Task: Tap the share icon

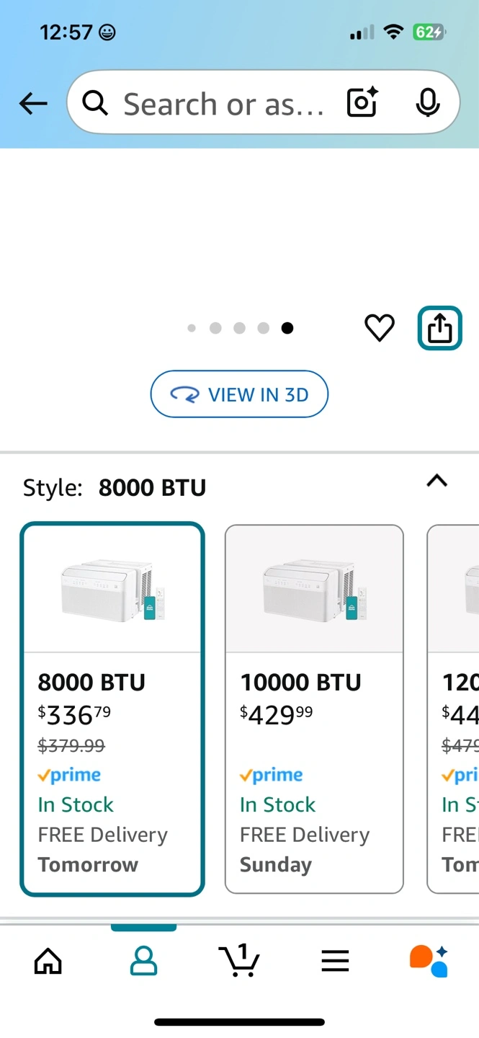Action: 439,329
